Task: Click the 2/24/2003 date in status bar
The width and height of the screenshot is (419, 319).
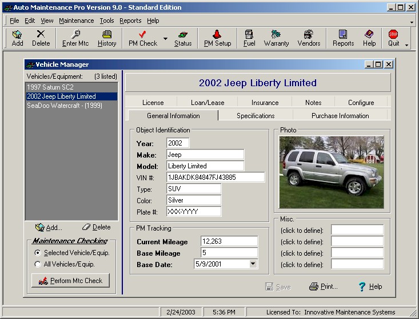Action: (181, 312)
